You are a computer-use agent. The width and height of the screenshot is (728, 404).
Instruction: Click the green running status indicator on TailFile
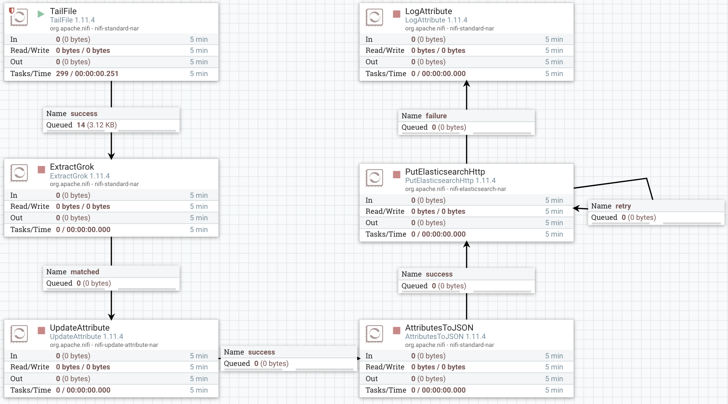pyautogui.click(x=41, y=14)
